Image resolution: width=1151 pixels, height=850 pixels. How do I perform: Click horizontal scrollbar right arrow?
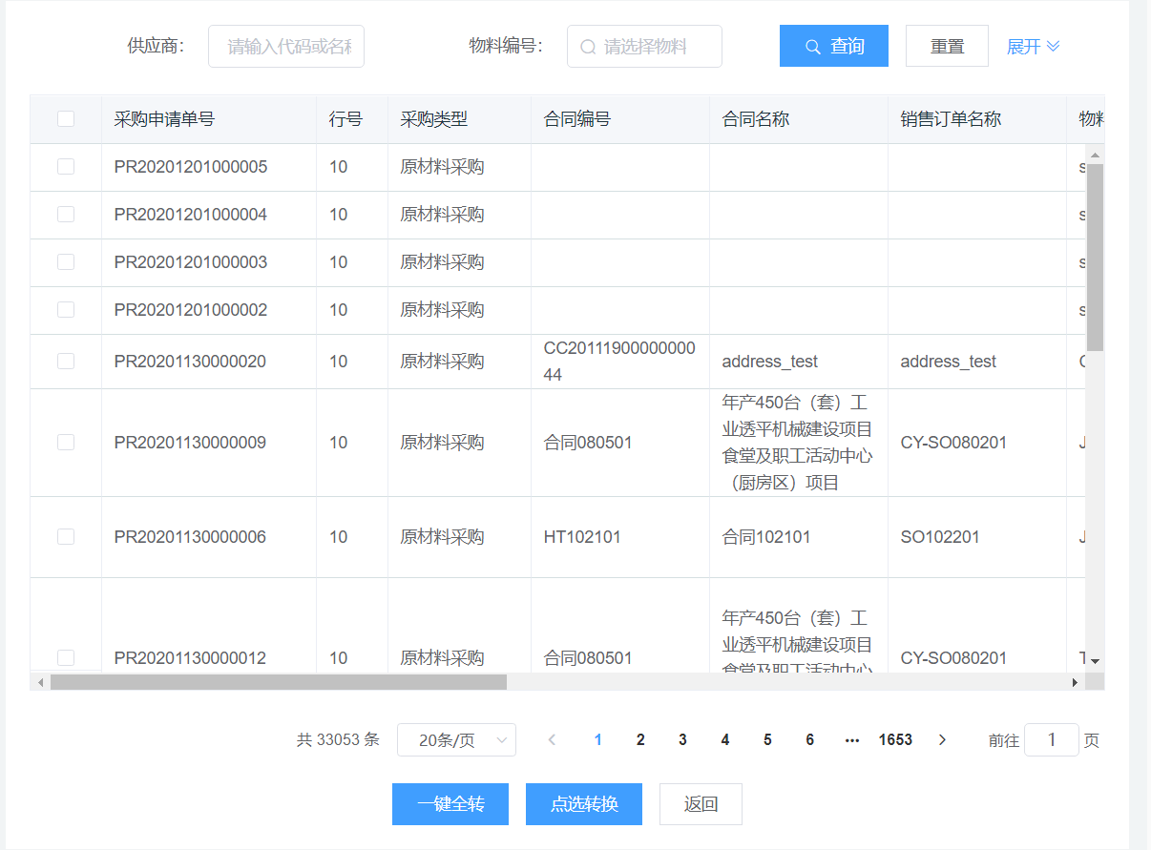(1075, 682)
